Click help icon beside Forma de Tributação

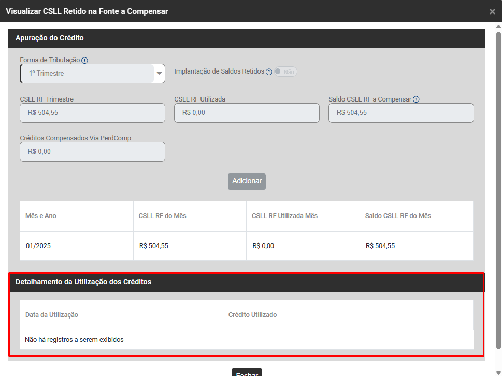click(85, 61)
